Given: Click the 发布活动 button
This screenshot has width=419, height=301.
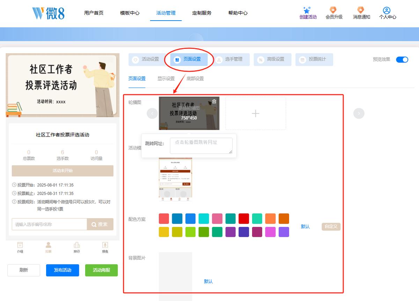Looking at the screenshot, I should [x=63, y=270].
